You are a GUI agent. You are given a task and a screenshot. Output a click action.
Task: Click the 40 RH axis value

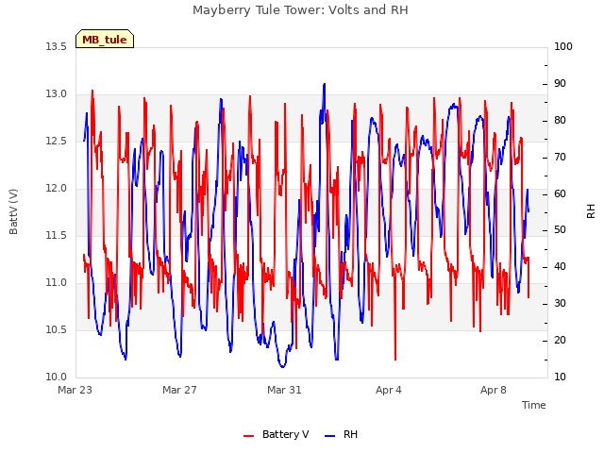click(560, 266)
